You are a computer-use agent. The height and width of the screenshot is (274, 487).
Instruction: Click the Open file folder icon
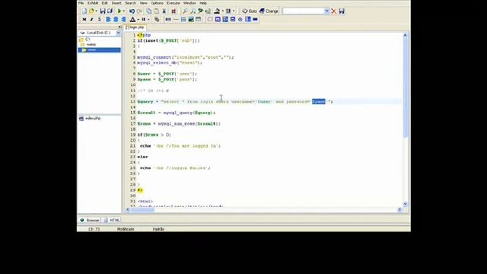[x=91, y=11]
